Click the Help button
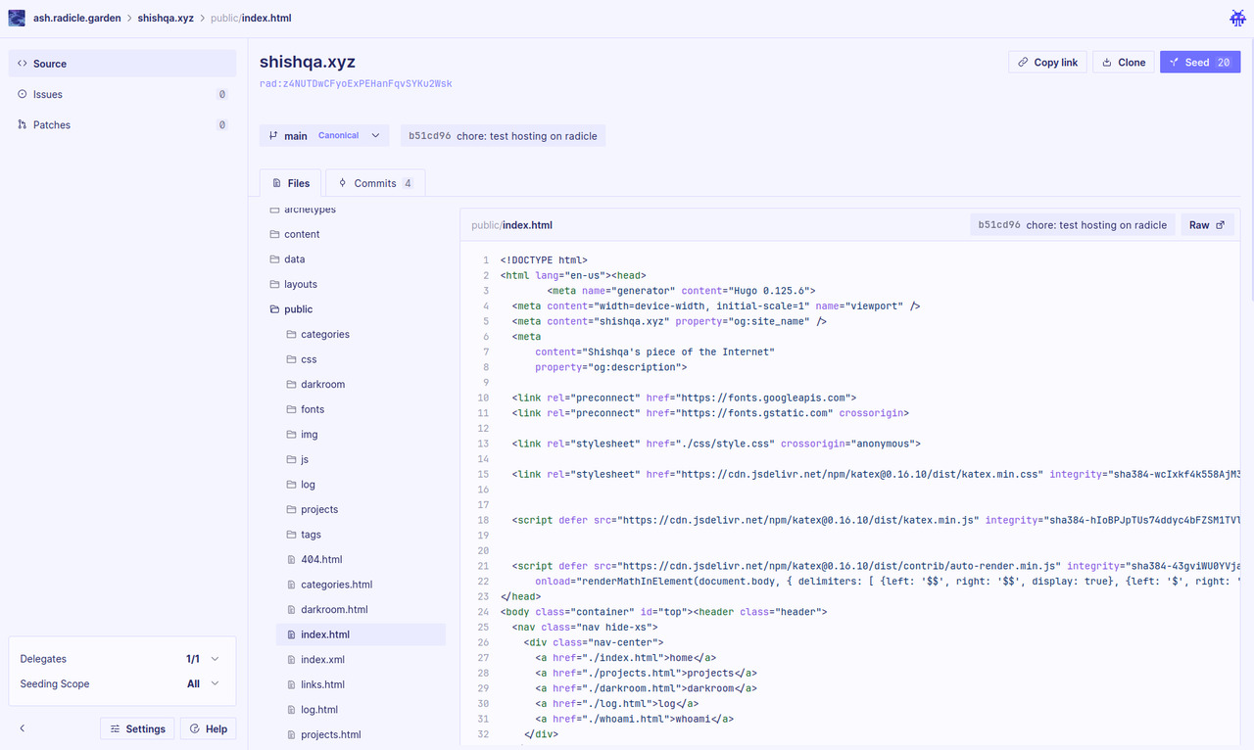 click(x=209, y=728)
